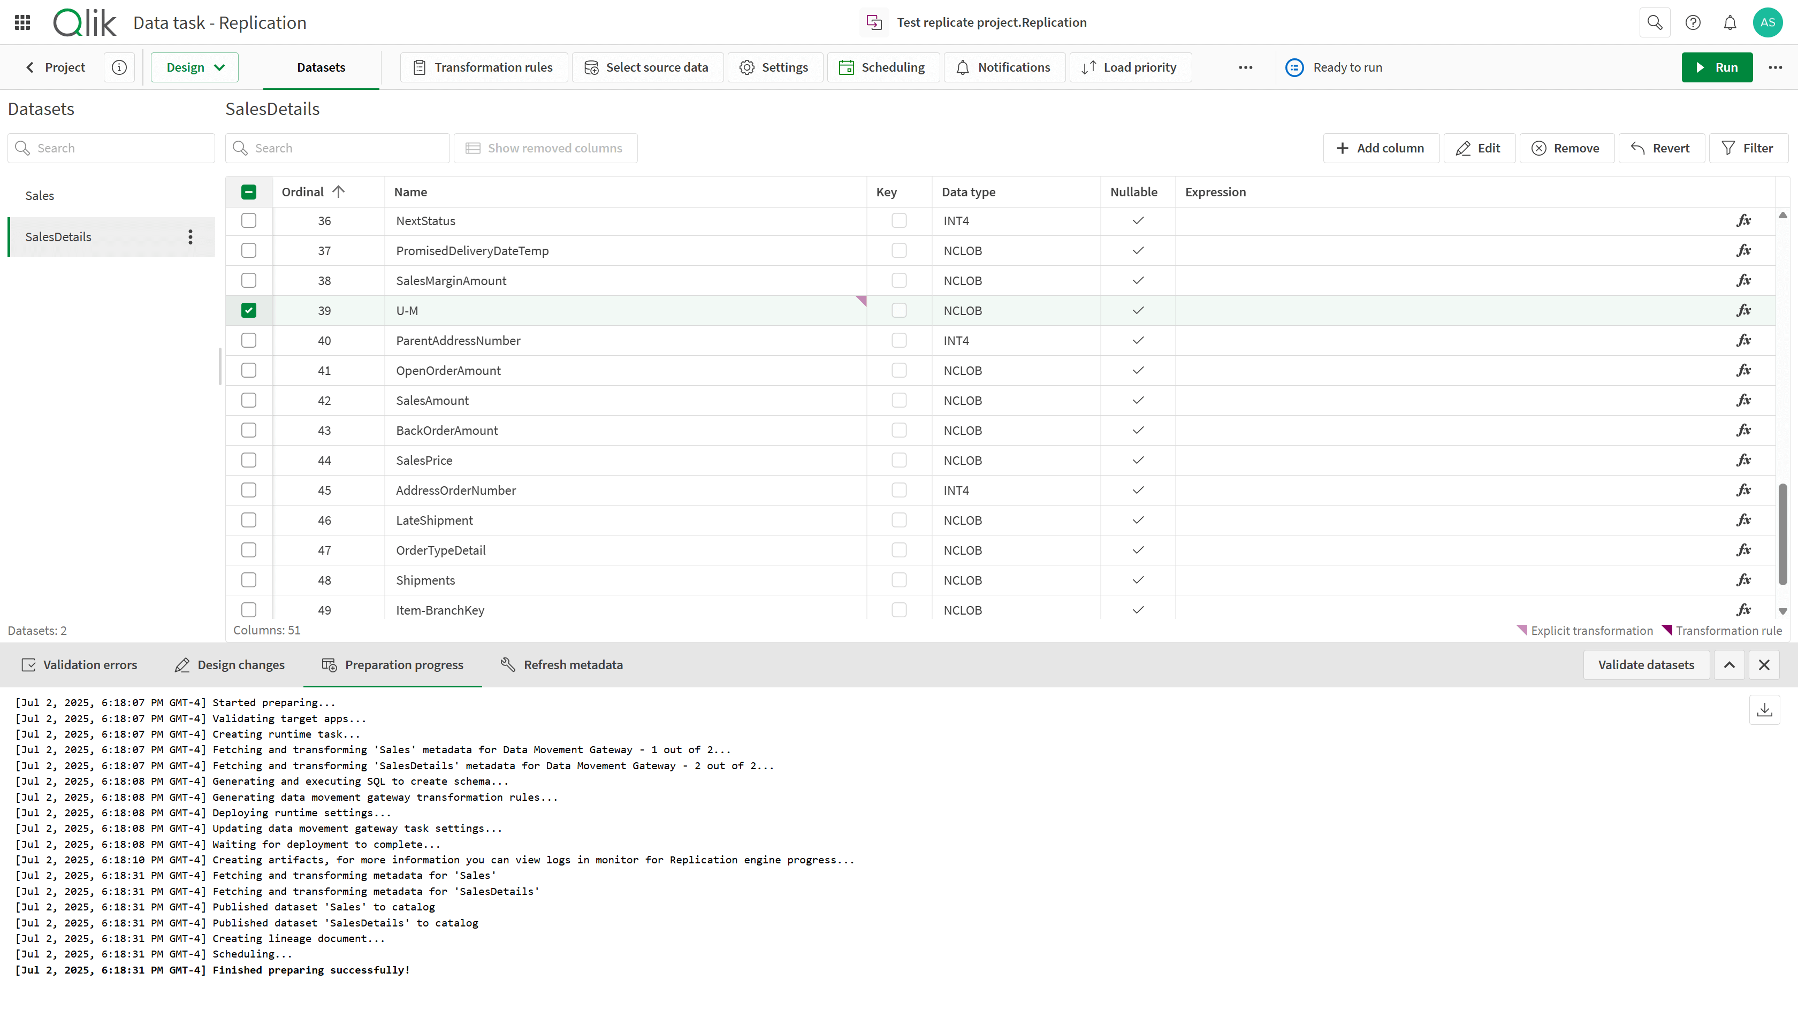This screenshot has height=1011, width=1798.
Task: Open expression editor for Shipments row
Action: coord(1743,580)
